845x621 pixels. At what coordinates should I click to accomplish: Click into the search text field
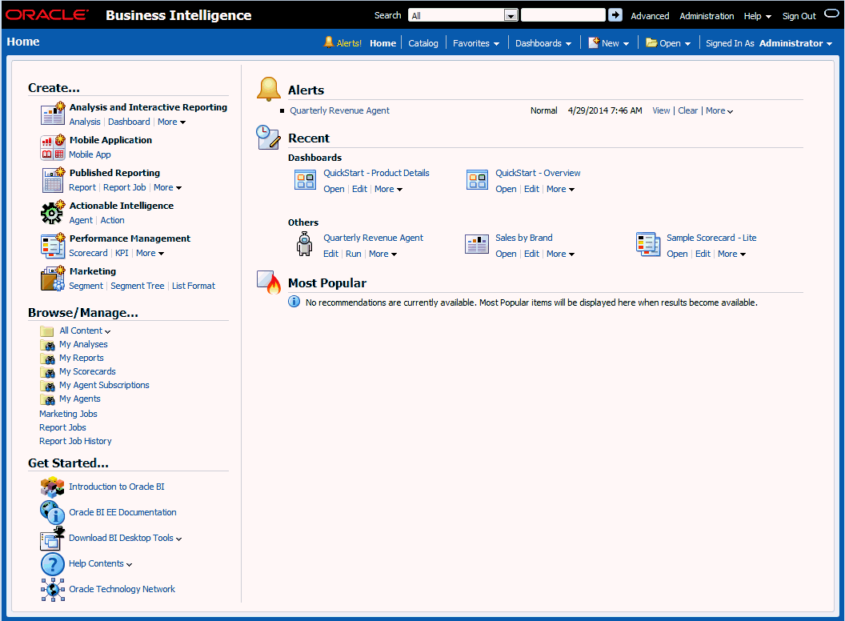click(x=563, y=15)
